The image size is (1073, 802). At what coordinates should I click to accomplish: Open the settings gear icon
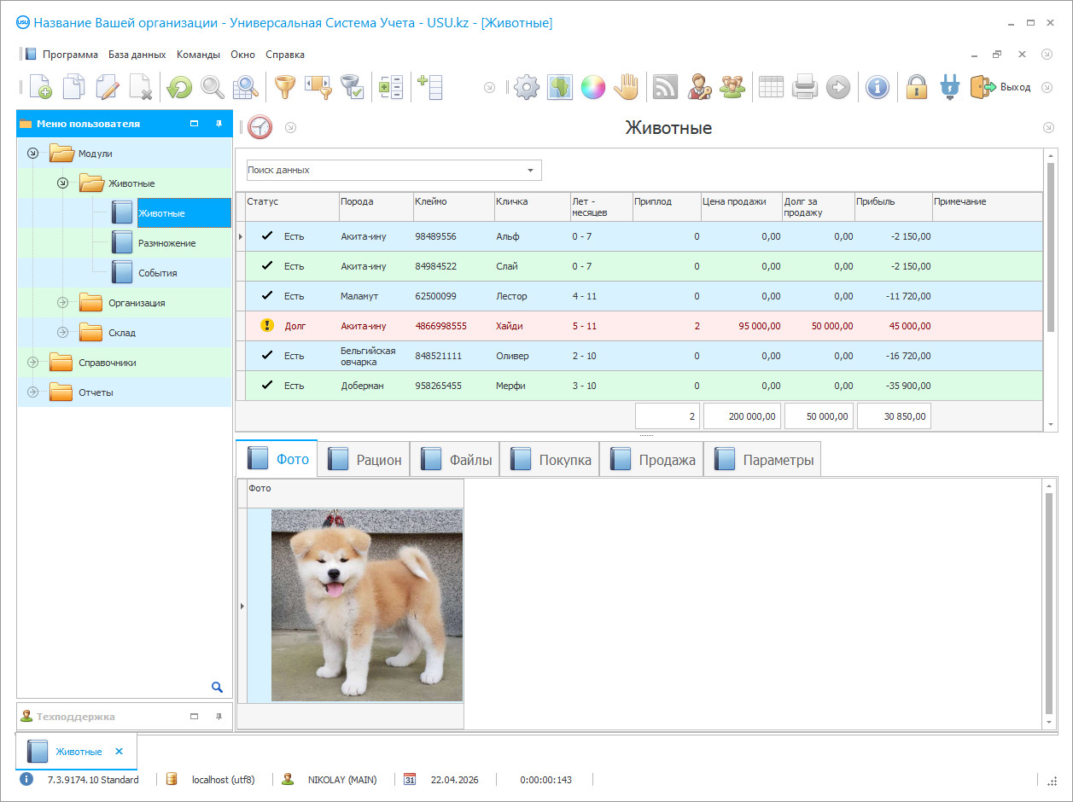point(527,87)
